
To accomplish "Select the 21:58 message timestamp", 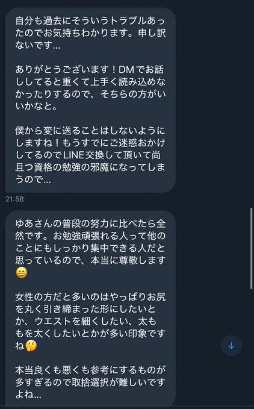I will point(15,199).
